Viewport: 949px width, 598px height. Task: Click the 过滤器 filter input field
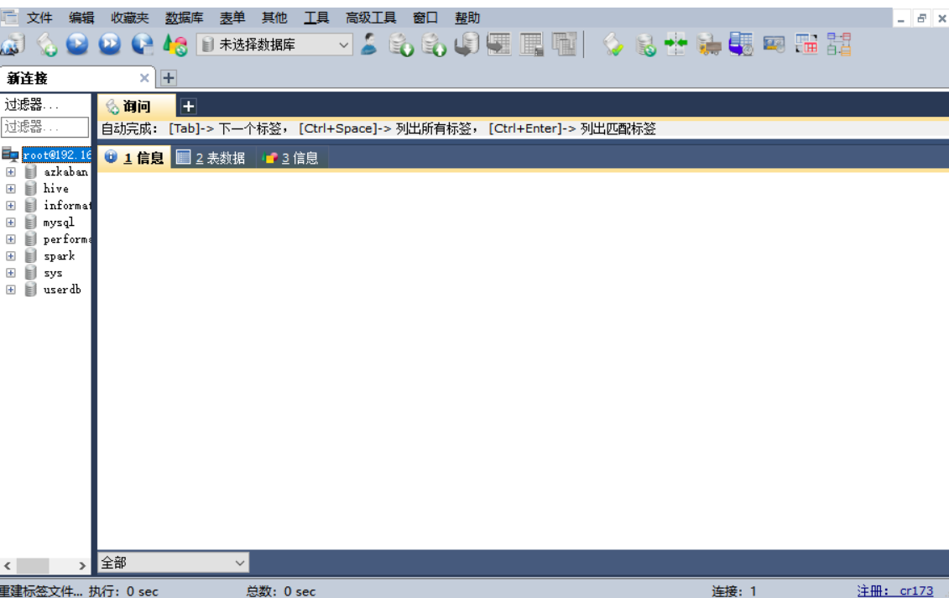pyautogui.click(x=44, y=127)
